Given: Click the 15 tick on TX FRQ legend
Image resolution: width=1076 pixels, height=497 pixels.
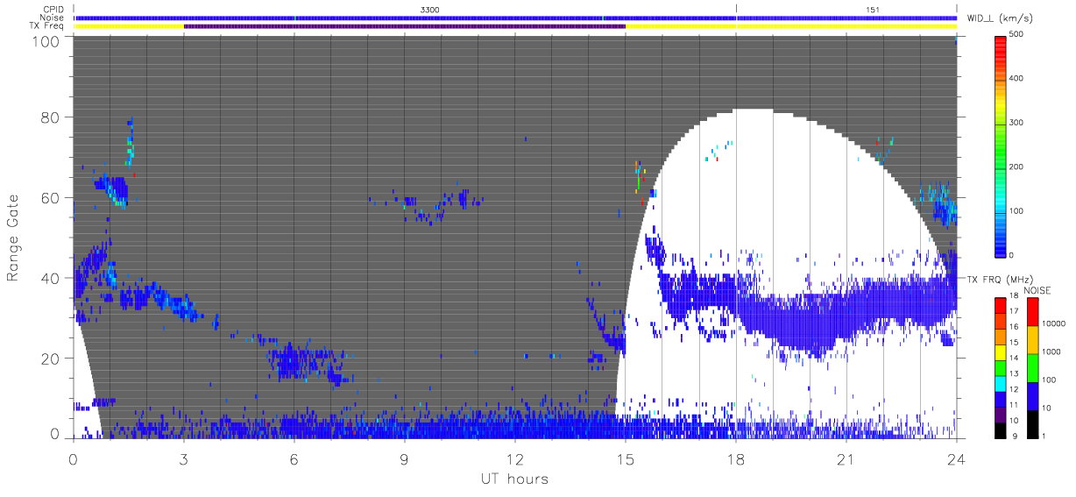Looking at the screenshot, I should point(1014,342).
